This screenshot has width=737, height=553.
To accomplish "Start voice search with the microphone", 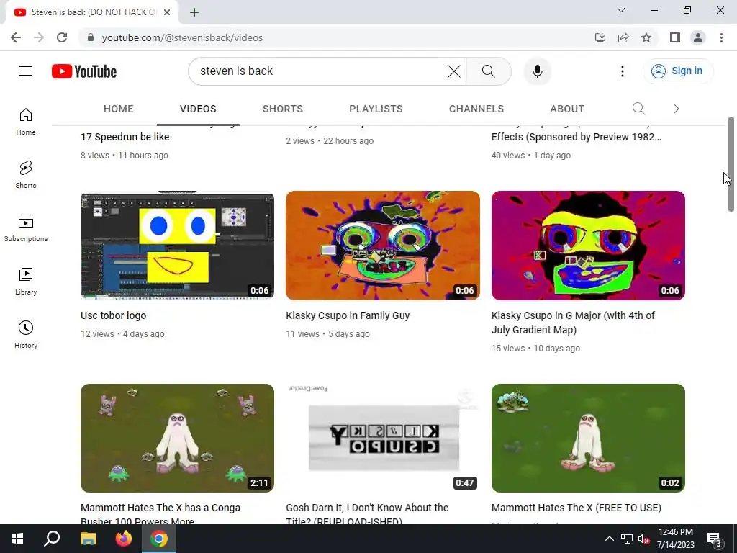I will (537, 71).
